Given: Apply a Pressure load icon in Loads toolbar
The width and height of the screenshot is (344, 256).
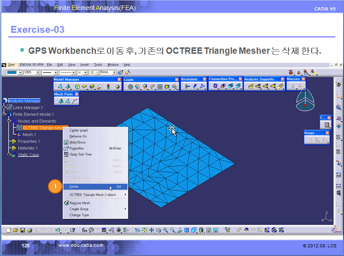Looking at the screenshot, I should click(130, 87).
